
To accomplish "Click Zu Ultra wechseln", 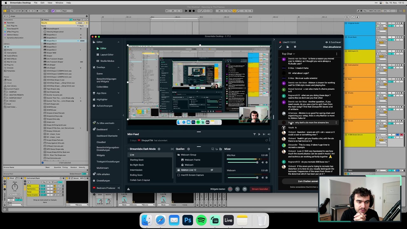I will [x=105, y=123].
